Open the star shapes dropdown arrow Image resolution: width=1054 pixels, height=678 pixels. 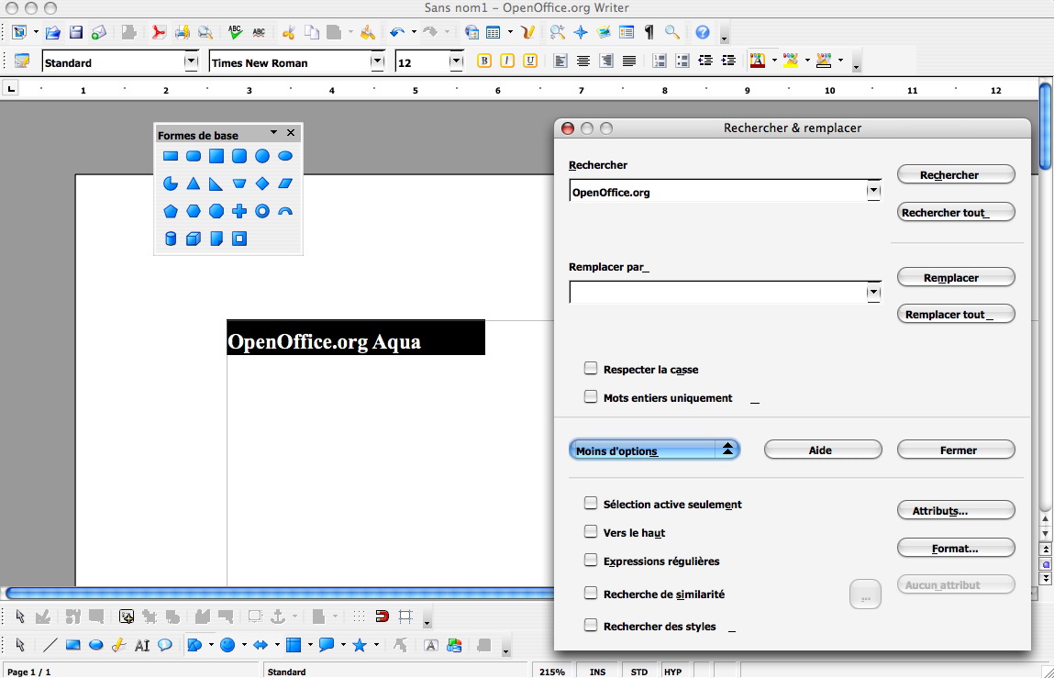point(376,645)
